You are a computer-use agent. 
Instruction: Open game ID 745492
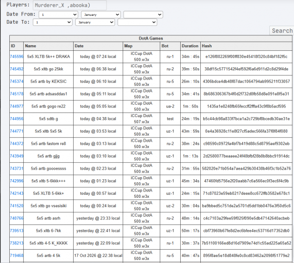[x=16, y=69]
